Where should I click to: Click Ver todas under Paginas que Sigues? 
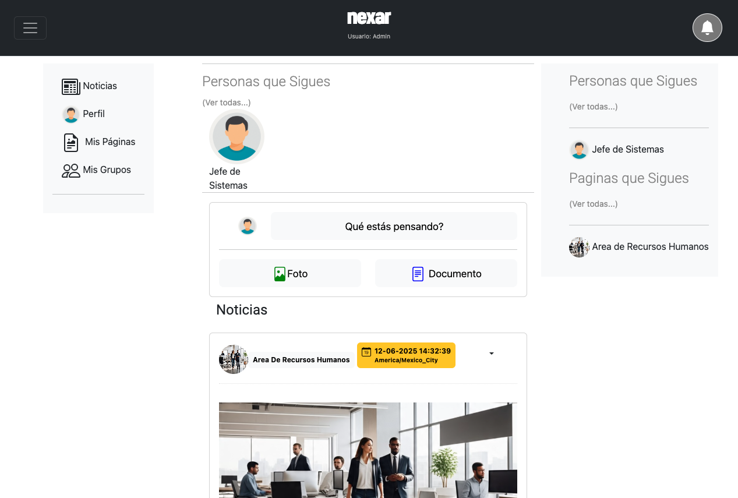click(594, 204)
